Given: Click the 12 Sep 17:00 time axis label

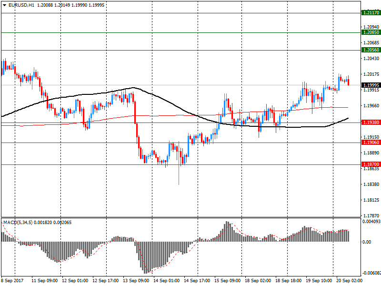Looking at the screenshot, I should coord(105,281).
